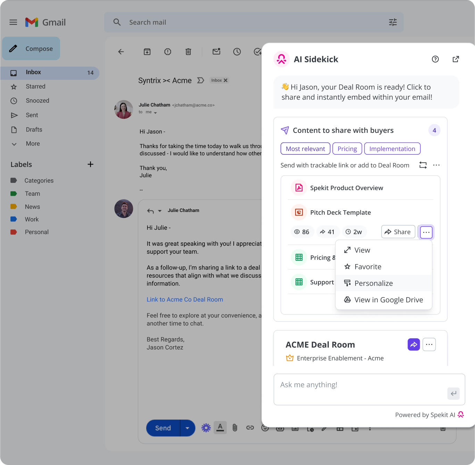This screenshot has width=475, height=465.
Task: Send the reply email
Action: tap(163, 428)
